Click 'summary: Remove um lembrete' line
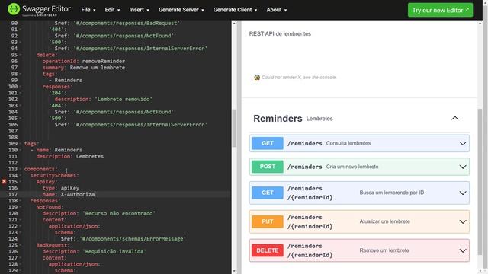 tap(83, 68)
